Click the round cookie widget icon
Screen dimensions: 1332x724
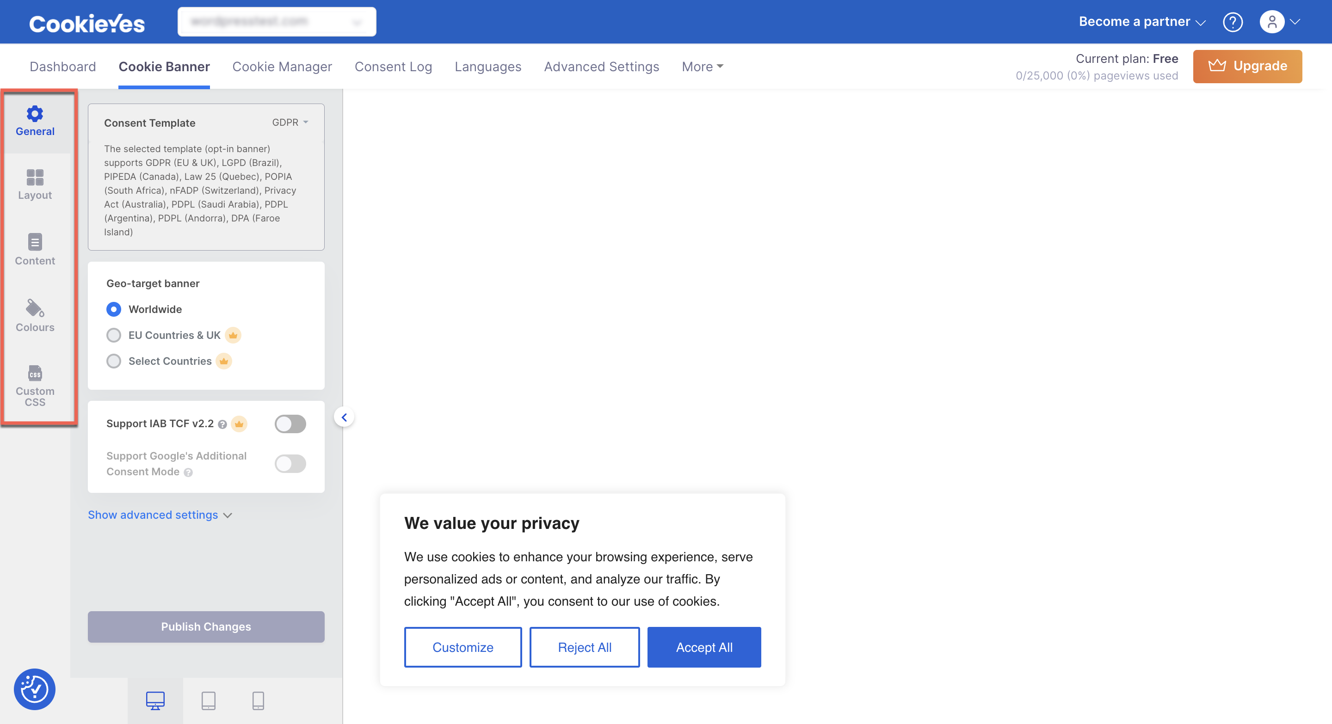click(x=35, y=689)
